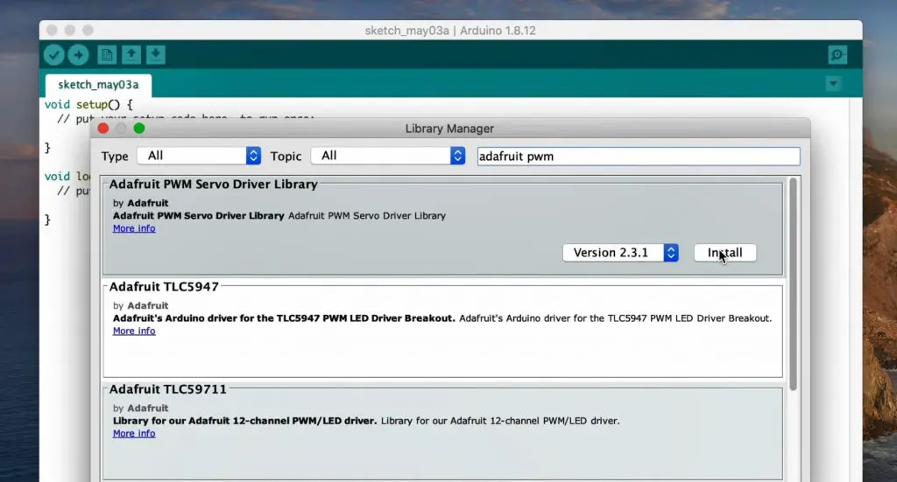Open the Serial Monitor magnifier icon
Viewport: 897px width, 482px height.
point(837,55)
